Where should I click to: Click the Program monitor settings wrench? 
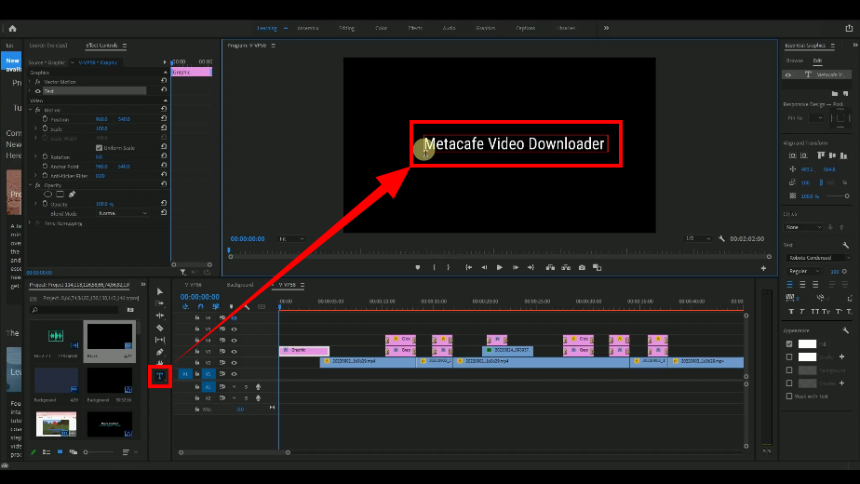722,238
